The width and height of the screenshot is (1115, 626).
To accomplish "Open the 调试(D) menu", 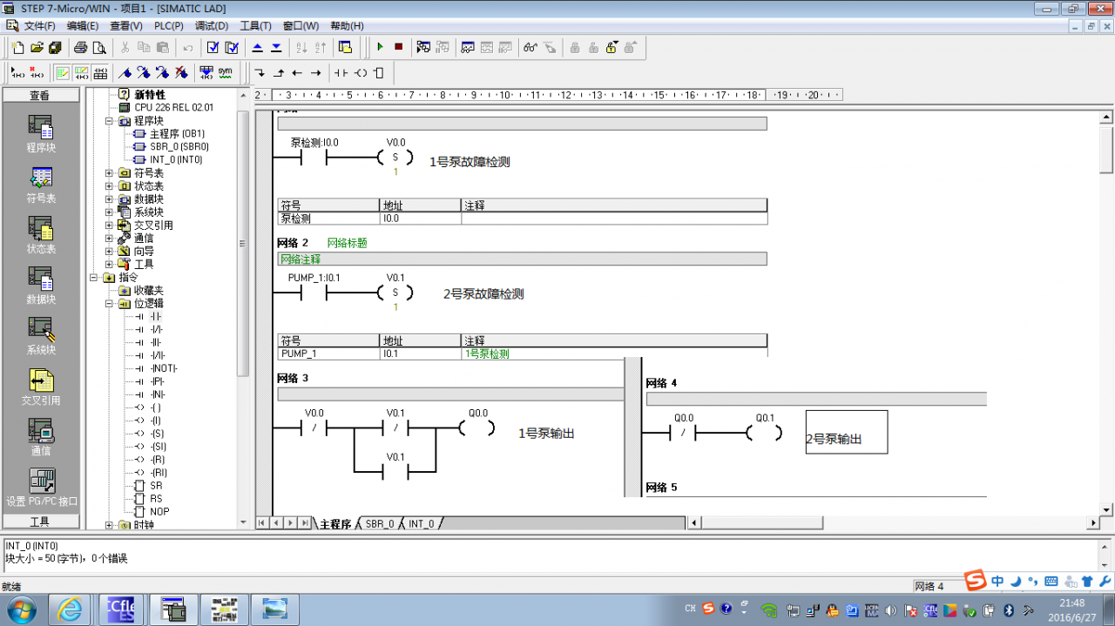I will tap(212, 26).
